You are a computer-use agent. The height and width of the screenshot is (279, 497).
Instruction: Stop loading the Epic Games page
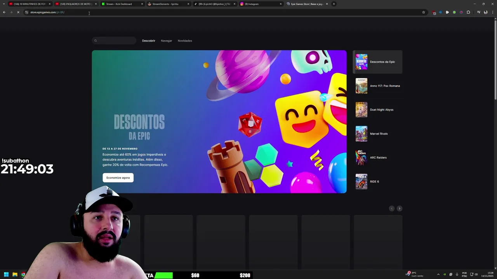pos(18,12)
